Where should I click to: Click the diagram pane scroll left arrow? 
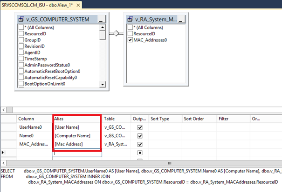(x=4, y=110)
